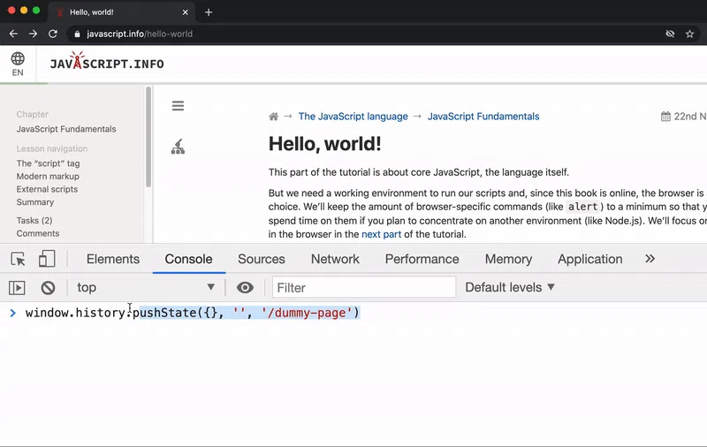
Task: Switch to the Network tab
Action: (335, 259)
